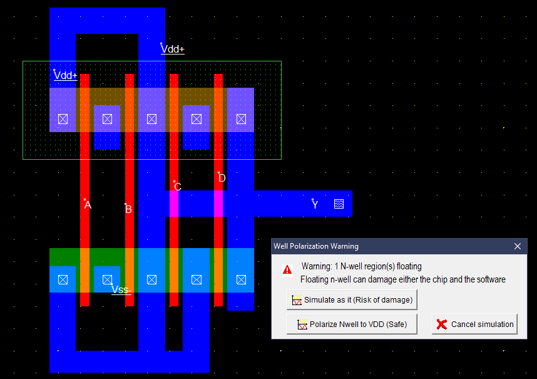Click the Vss- label on the ground rail
The image size is (537, 379).
click(x=121, y=290)
